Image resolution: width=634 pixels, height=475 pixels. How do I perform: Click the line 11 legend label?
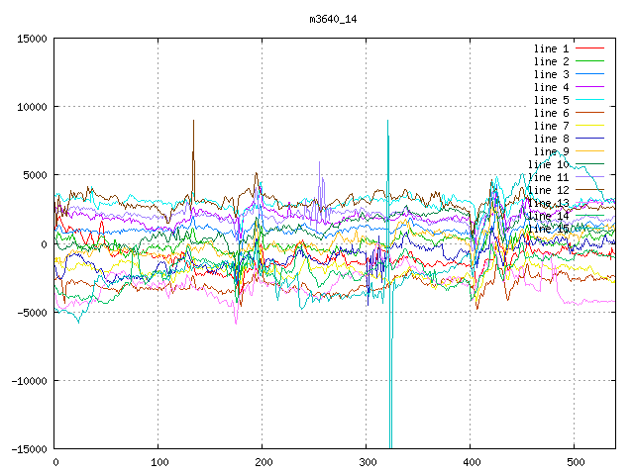(548, 177)
